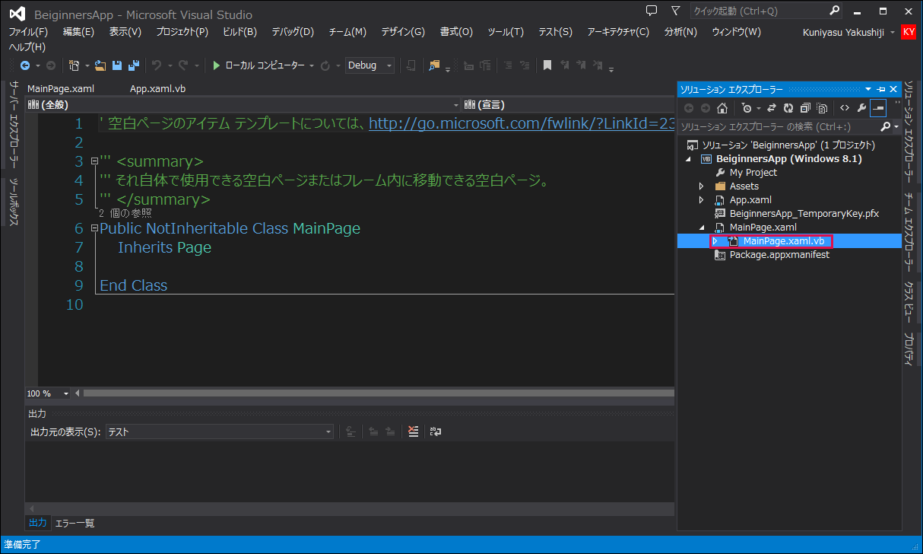Open the ツールボックス side tab
The height and width of the screenshot is (554, 923).
[14, 202]
